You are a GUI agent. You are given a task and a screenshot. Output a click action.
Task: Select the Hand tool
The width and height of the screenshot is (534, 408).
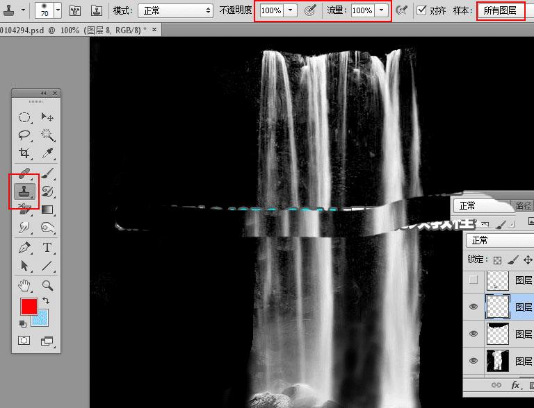click(24, 286)
